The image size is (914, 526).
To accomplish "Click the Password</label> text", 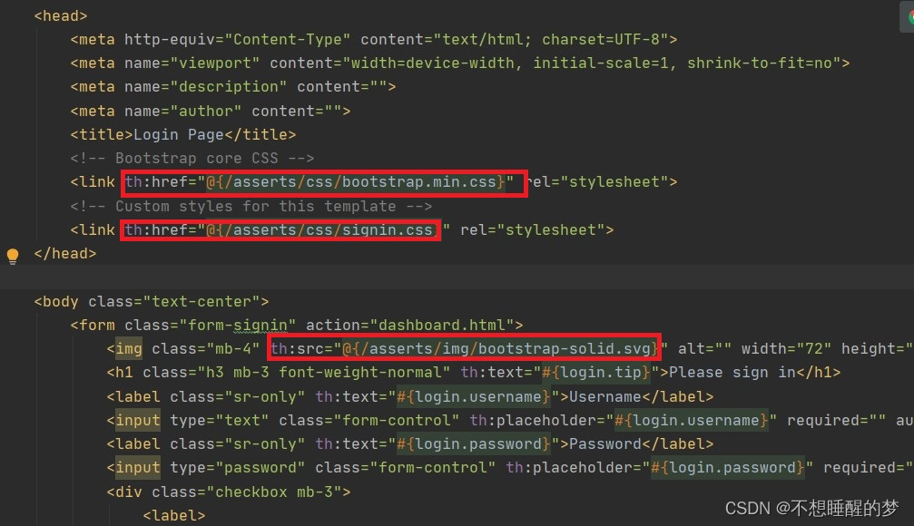I will [x=641, y=444].
